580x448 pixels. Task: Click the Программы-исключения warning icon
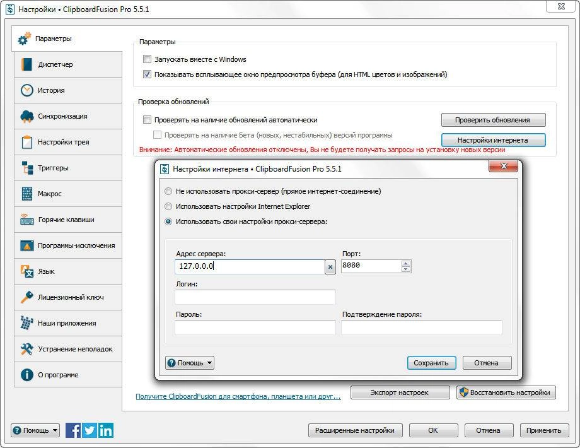click(x=26, y=245)
